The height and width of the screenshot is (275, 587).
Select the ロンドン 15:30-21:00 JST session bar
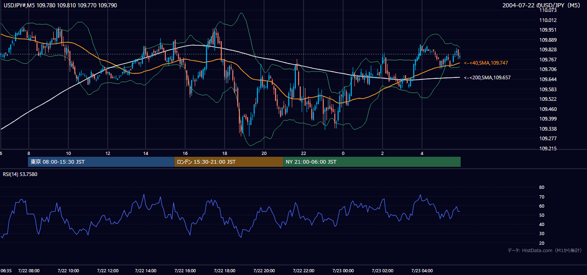pyautogui.click(x=229, y=162)
